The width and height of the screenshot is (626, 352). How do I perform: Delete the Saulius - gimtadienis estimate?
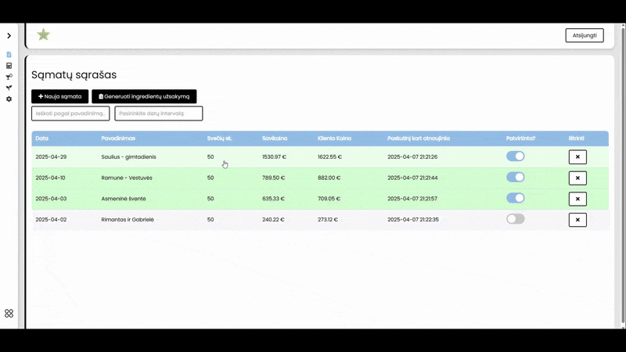577,156
